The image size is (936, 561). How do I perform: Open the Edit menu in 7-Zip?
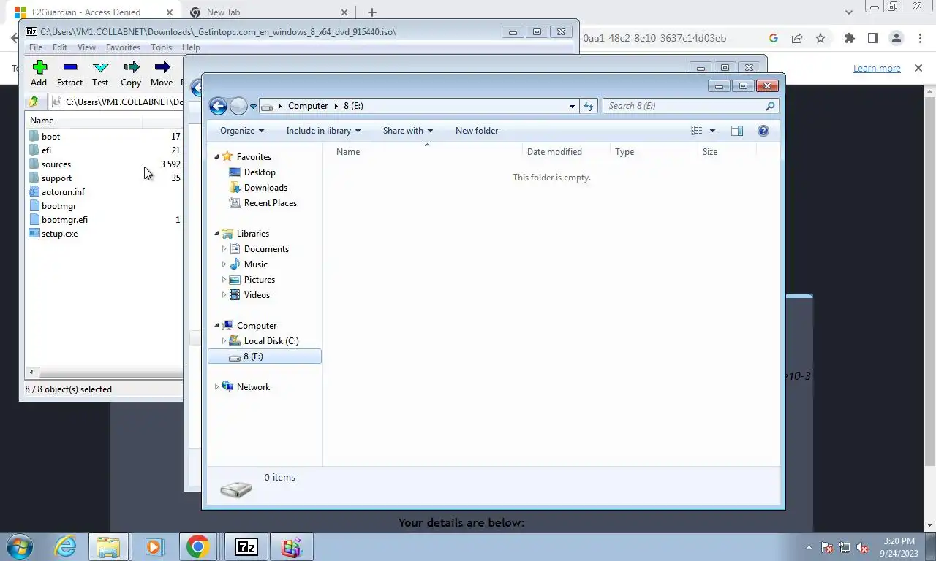click(x=60, y=47)
